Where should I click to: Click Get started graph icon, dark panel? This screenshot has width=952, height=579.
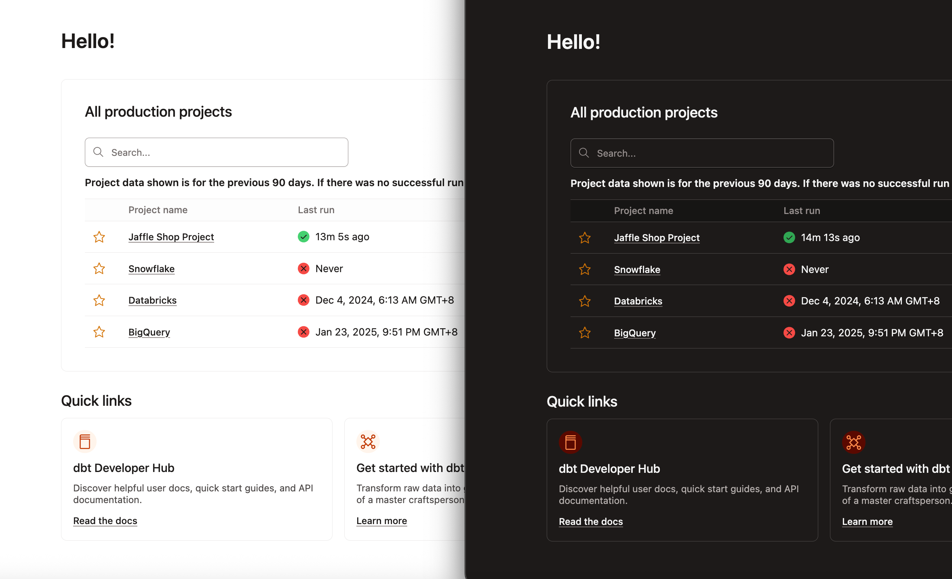(x=853, y=443)
